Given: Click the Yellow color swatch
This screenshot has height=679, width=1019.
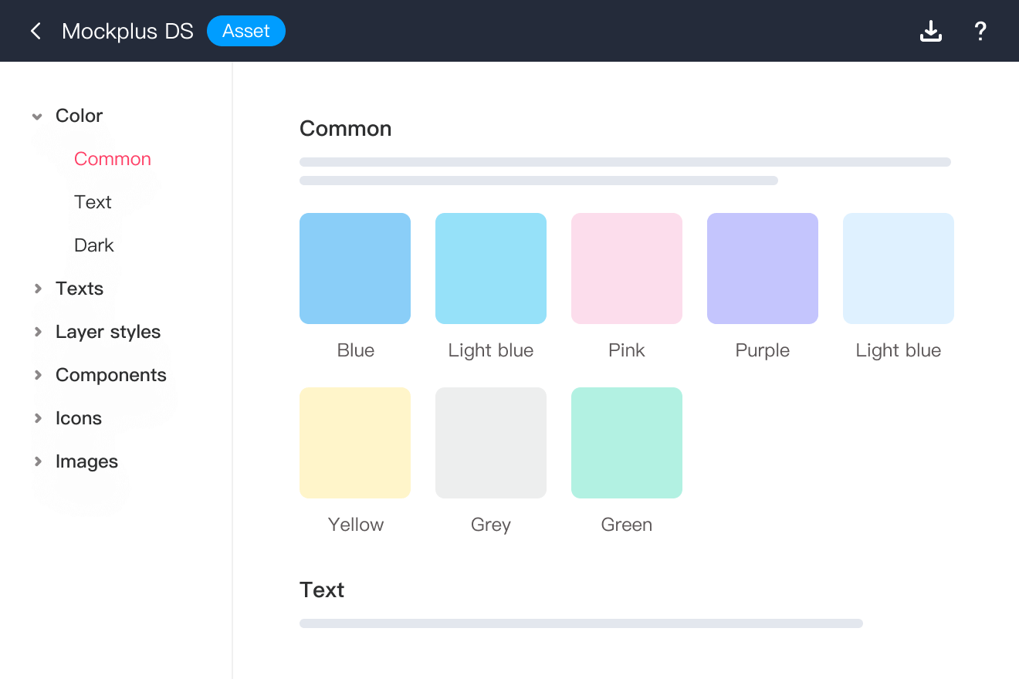Looking at the screenshot, I should click(355, 443).
